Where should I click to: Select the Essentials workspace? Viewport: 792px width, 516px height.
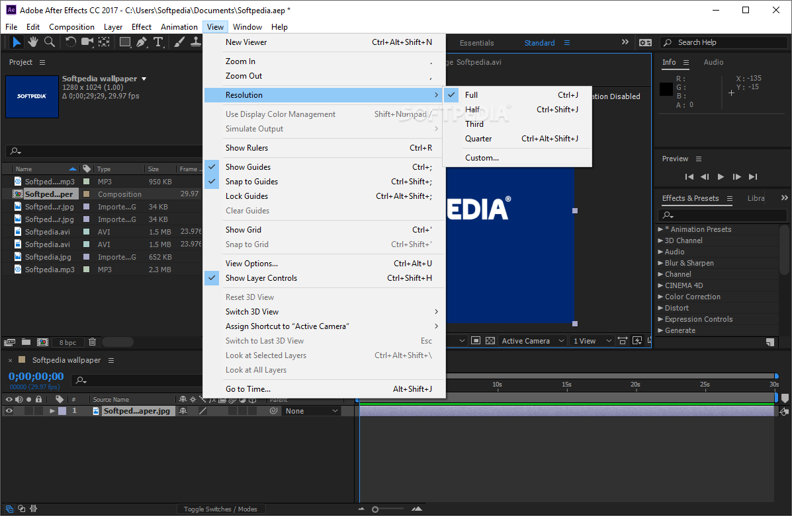coord(476,43)
